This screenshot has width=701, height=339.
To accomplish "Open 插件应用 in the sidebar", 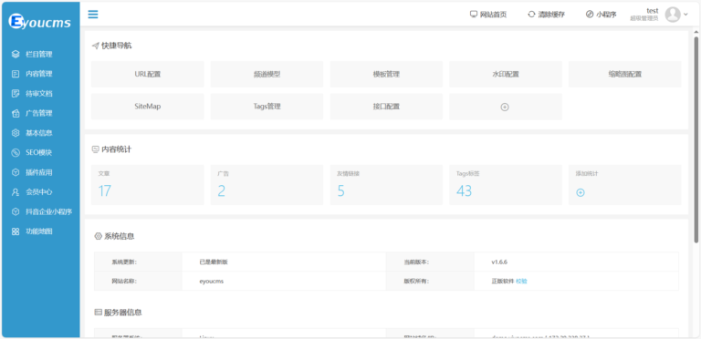I will 39,172.
